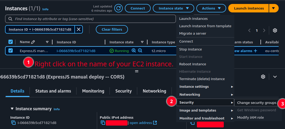Open the Launch instances split arrow
The image size is (285, 129).
coord(274,8)
